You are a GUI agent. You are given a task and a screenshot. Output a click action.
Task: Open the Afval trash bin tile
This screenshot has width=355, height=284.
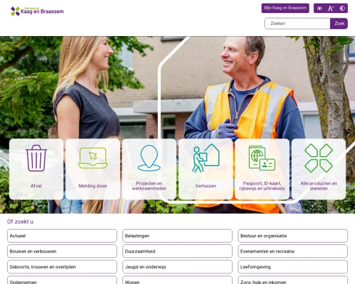coord(36,169)
